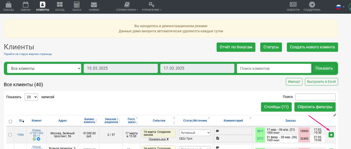351x149 pixels.
Task: Click green plus button in Елена's row
Action: [x=331, y=135]
